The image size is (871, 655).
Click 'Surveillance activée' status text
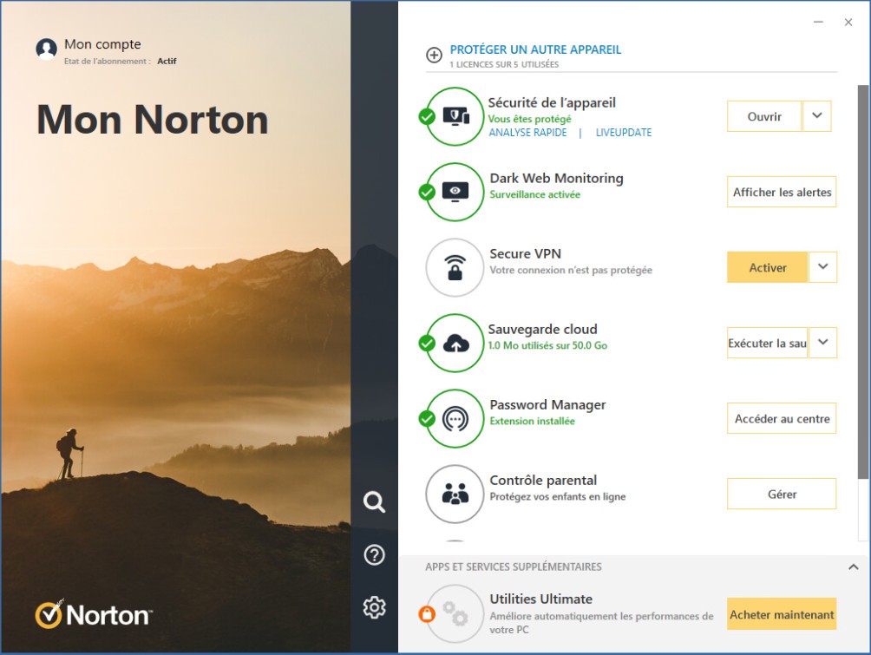point(535,194)
